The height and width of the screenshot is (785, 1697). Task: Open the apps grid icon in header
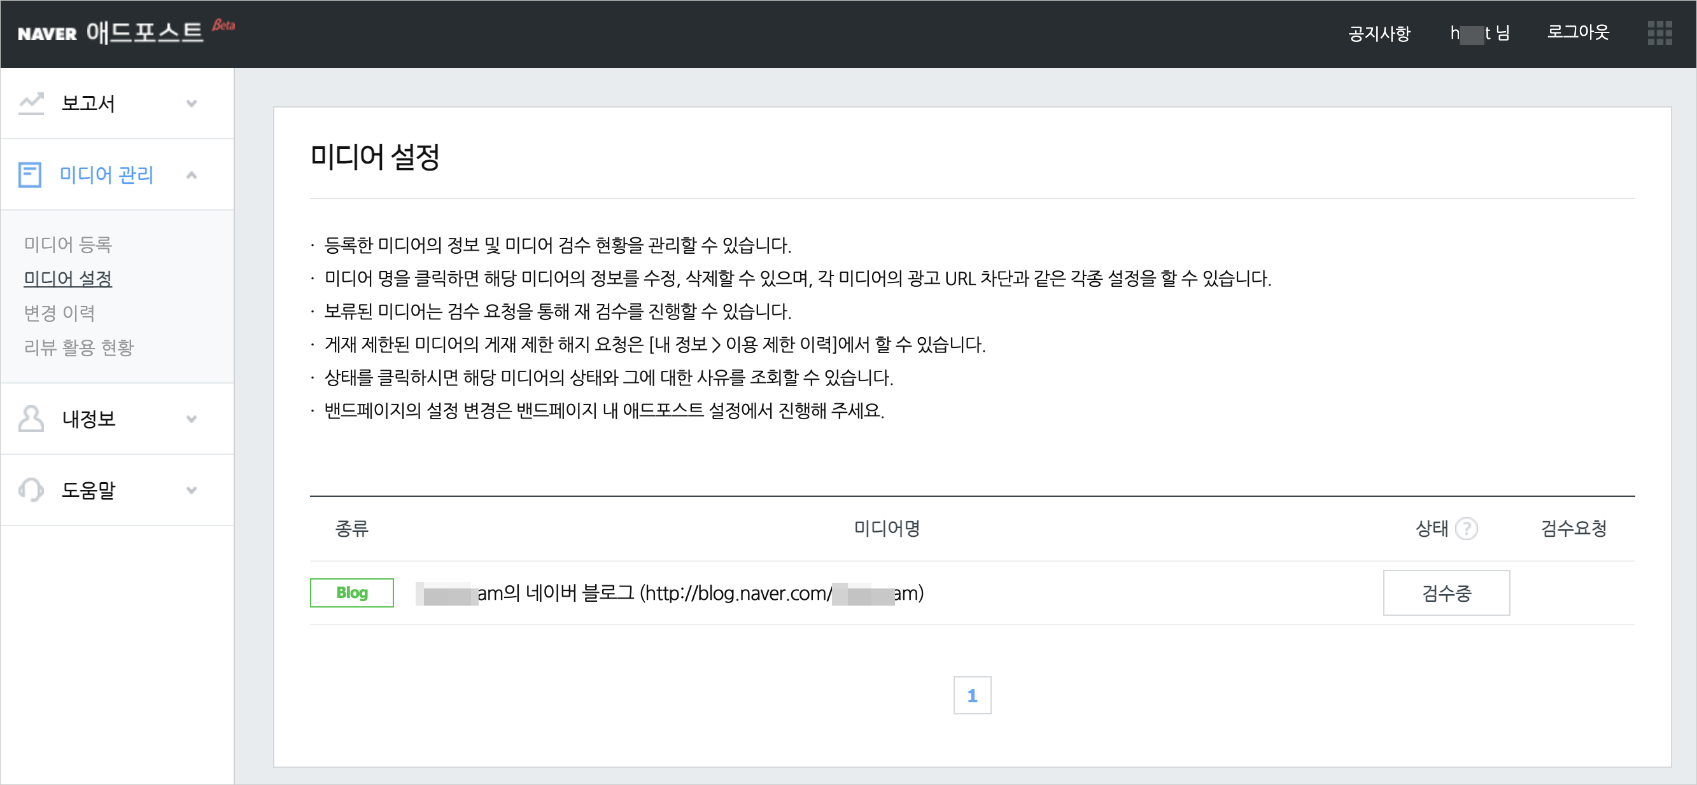pos(1659,33)
